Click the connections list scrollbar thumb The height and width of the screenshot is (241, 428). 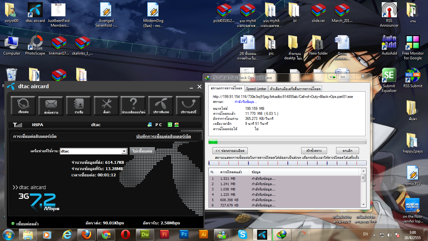(363, 178)
